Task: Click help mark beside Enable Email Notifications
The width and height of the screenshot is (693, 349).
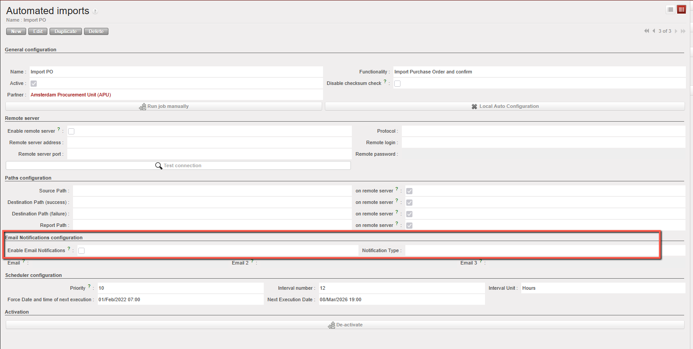Action: [69, 249]
